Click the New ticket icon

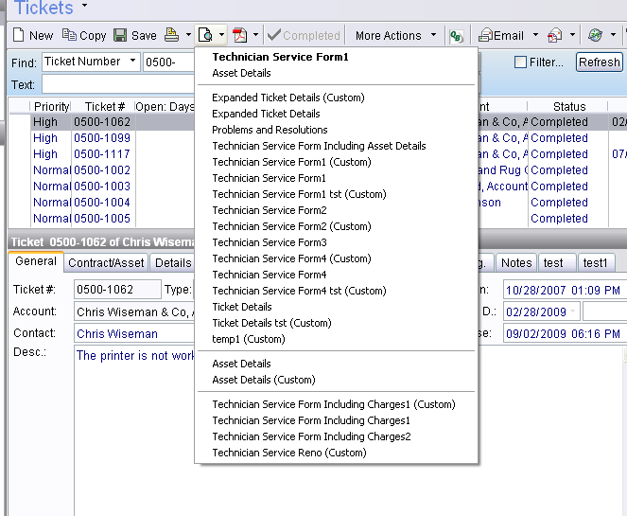pos(20,35)
